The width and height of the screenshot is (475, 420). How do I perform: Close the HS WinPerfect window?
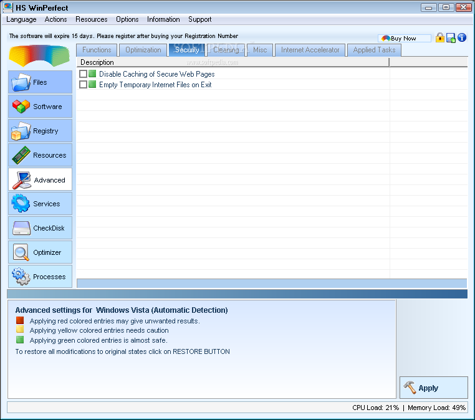pos(464,7)
